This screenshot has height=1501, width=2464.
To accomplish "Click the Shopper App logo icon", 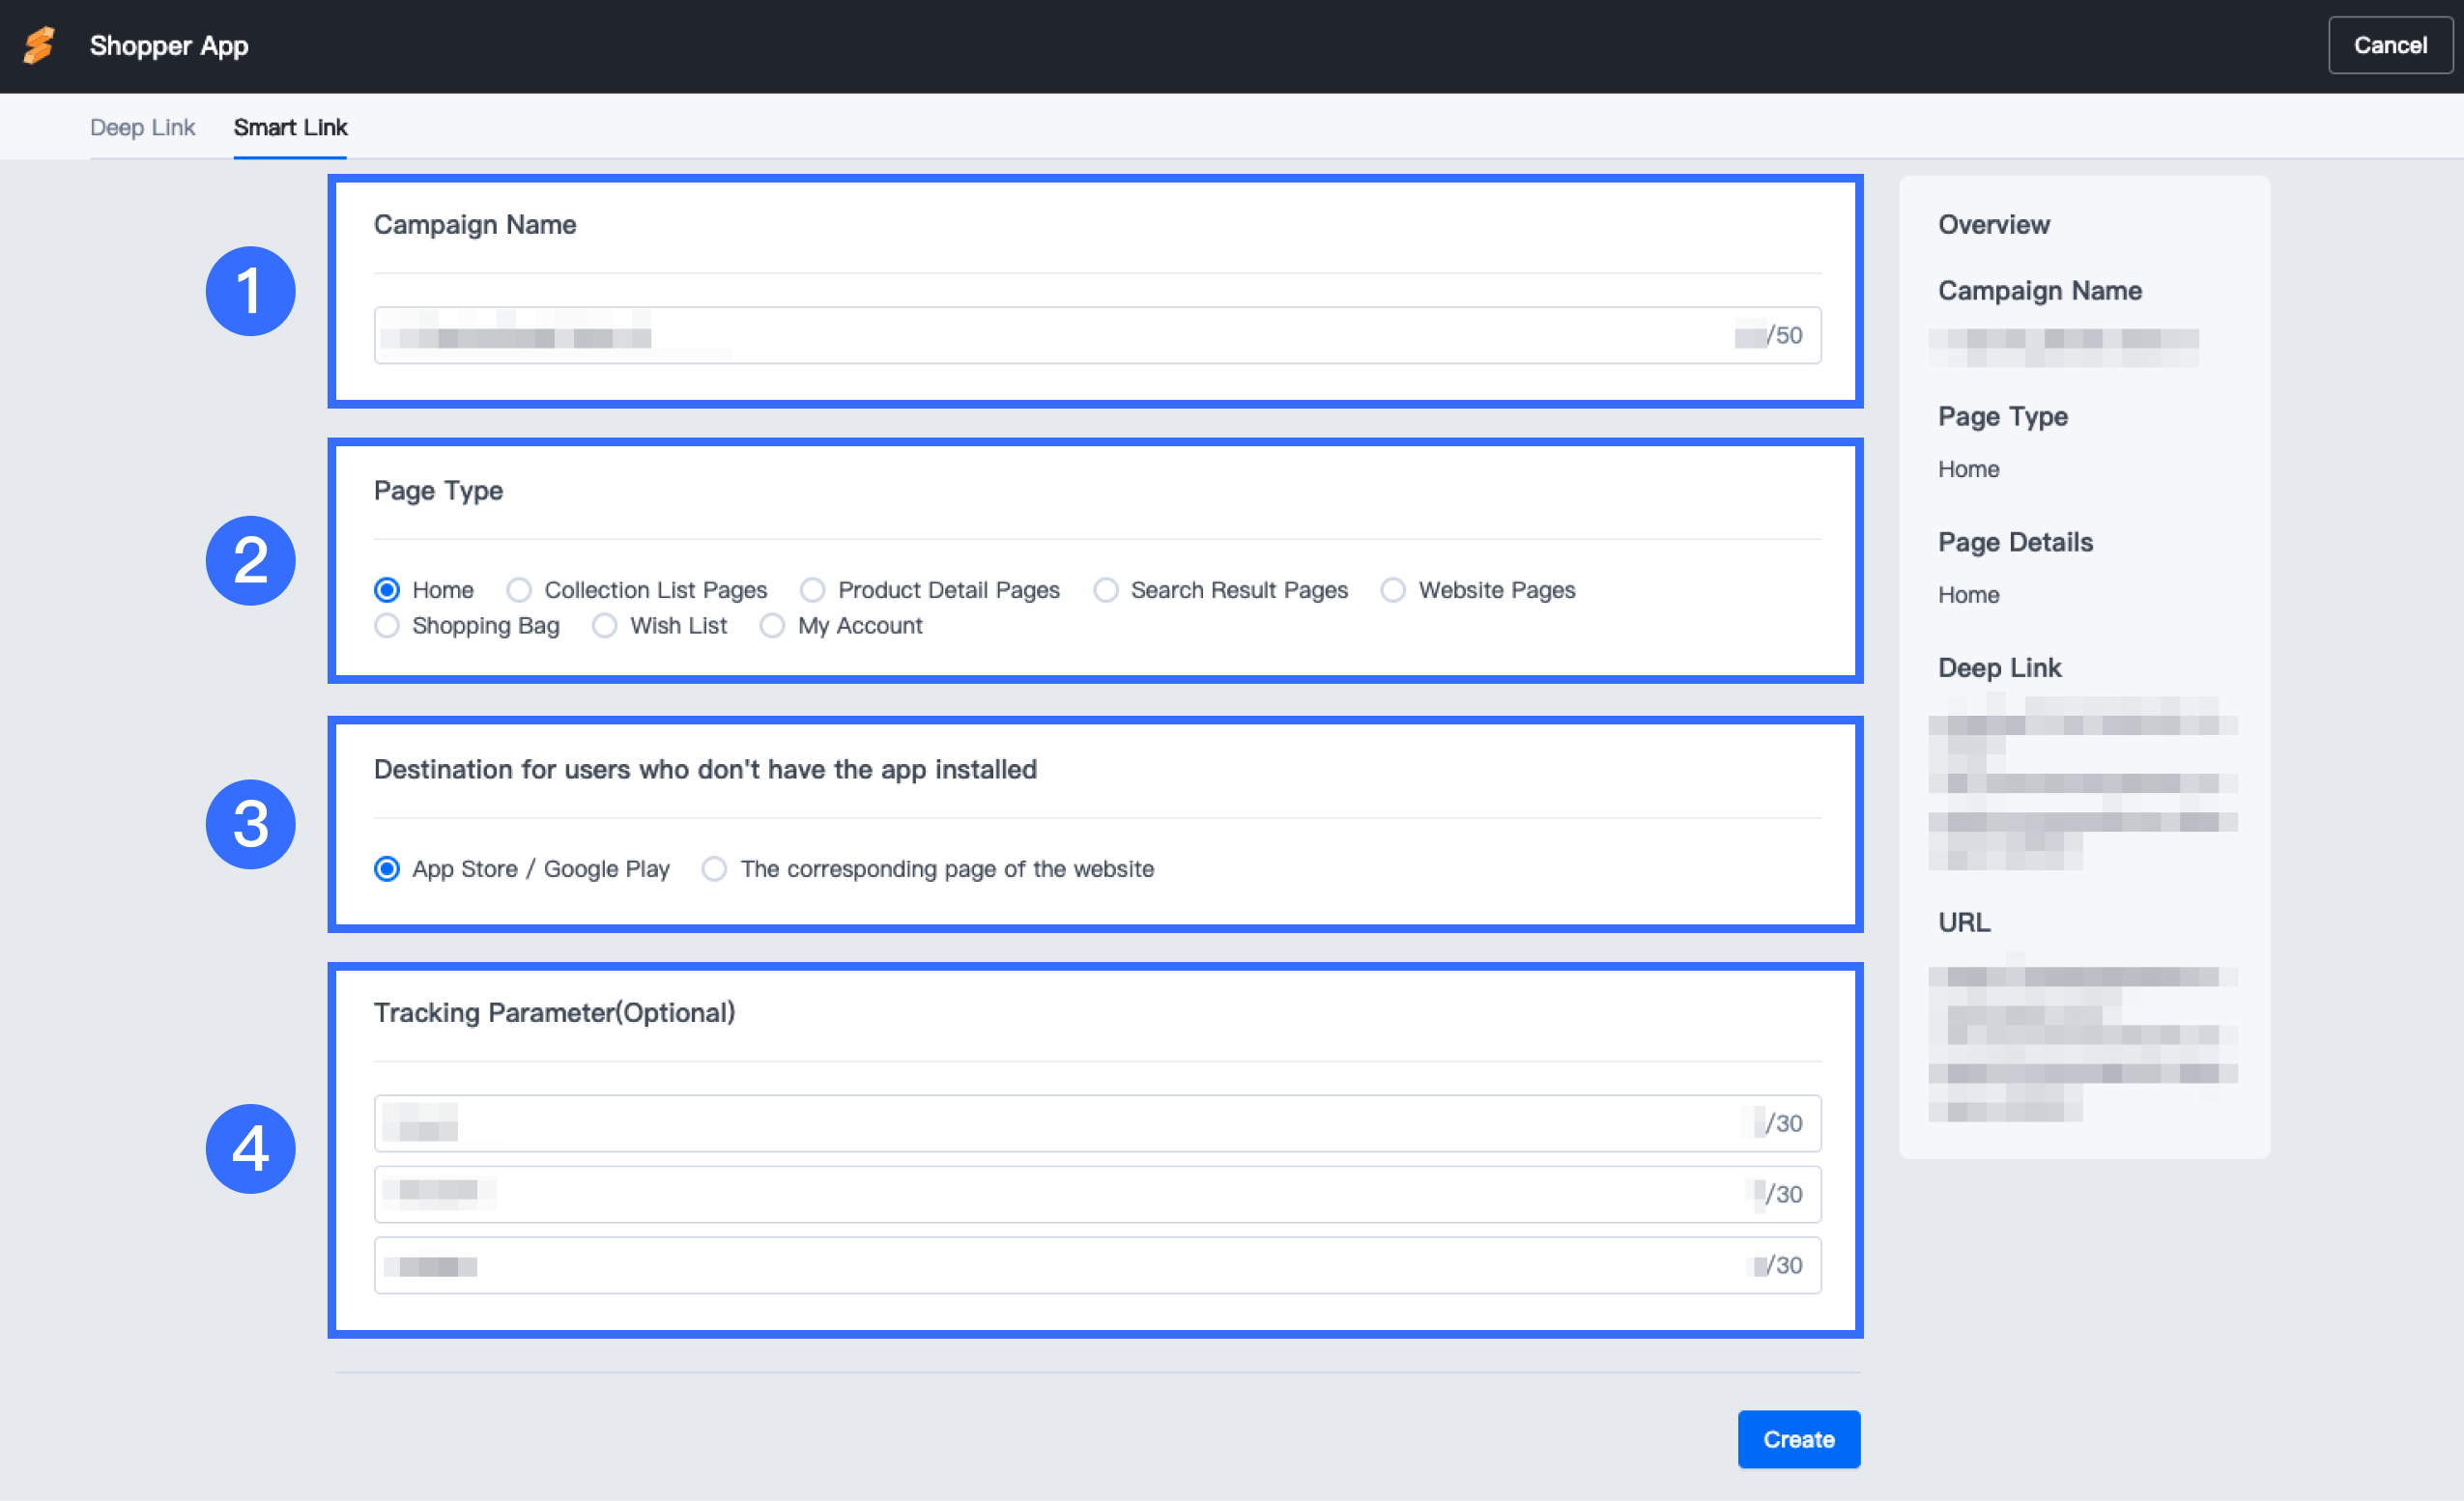I will pyautogui.click(x=40, y=46).
